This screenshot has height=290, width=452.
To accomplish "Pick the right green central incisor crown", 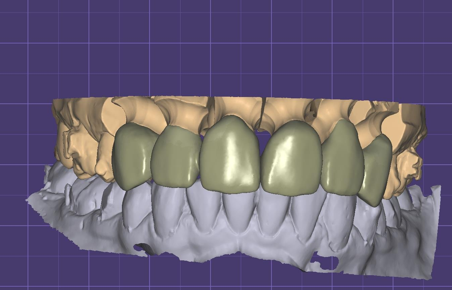I will (x=292, y=158).
